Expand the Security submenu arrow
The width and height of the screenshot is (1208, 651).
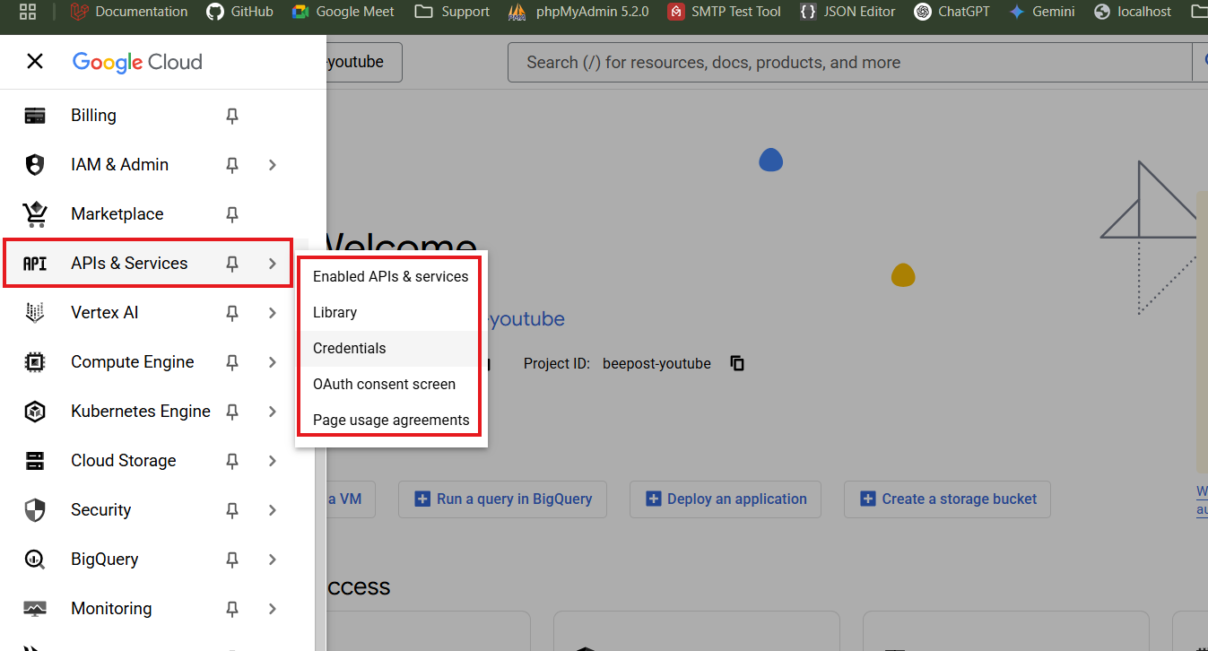(273, 510)
